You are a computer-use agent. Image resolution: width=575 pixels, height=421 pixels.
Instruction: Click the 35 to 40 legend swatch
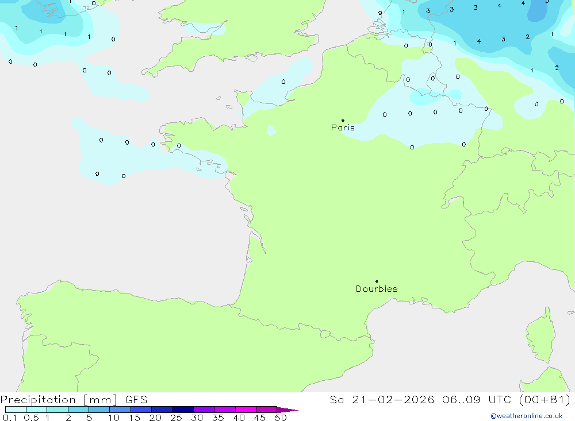[225, 410]
